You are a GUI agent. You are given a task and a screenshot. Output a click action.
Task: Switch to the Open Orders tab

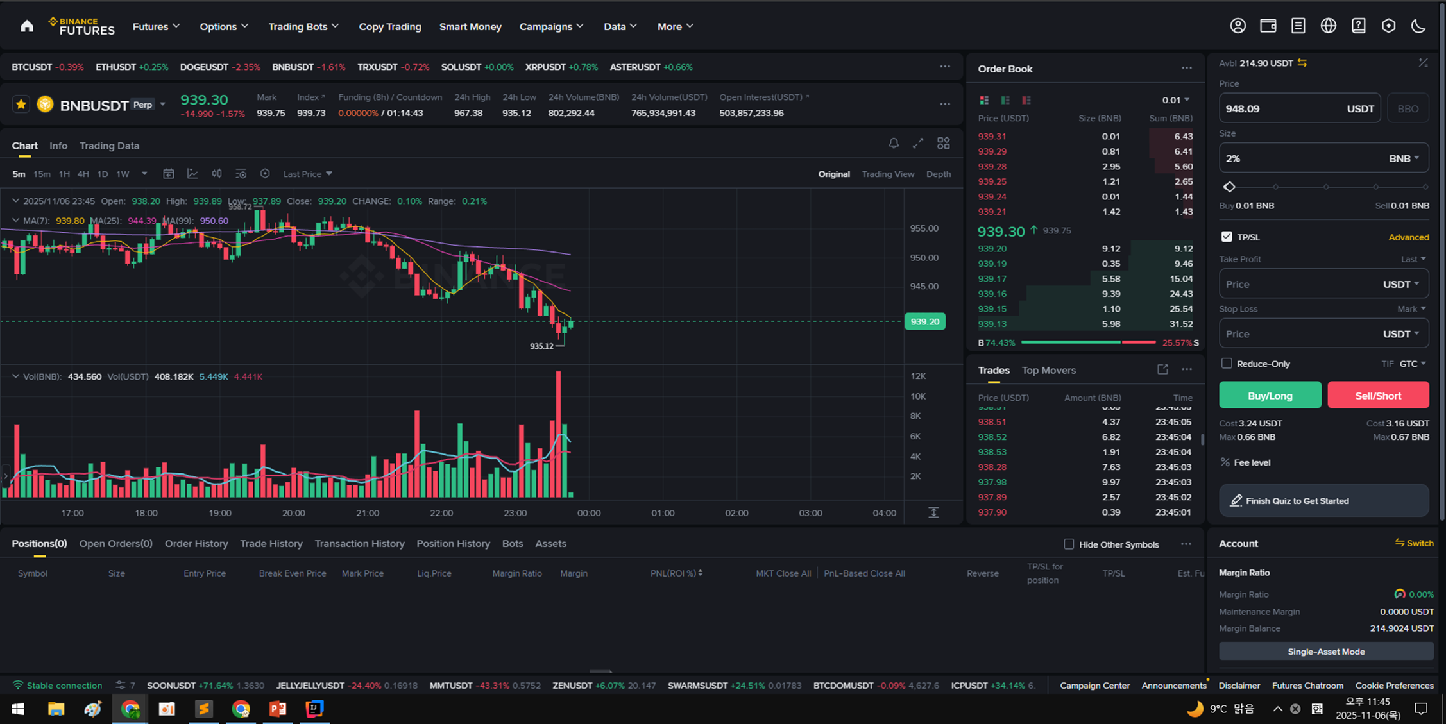[x=115, y=543]
